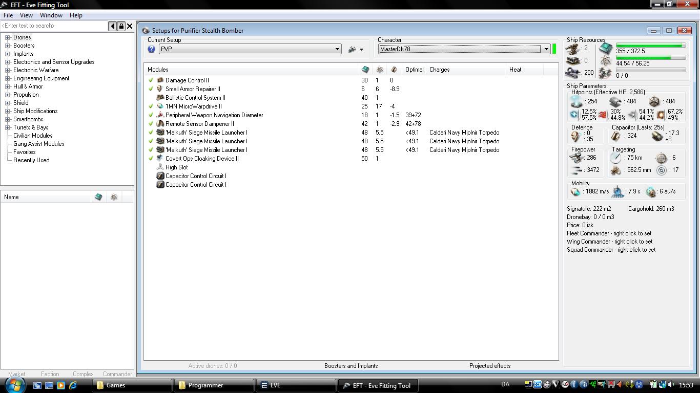Click the align time icon showing 7.9 s
This screenshot has width=700, height=393.
[618, 192]
